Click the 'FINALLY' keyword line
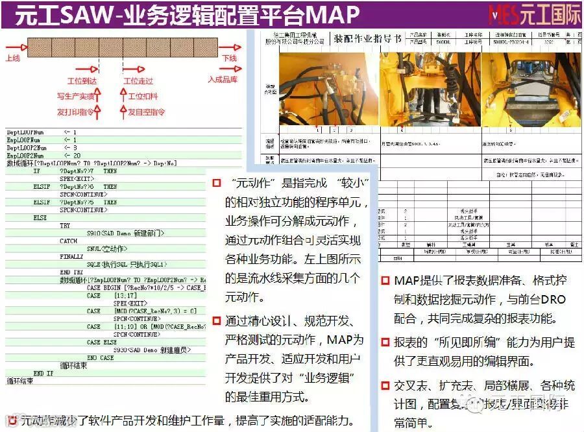Screen dimensions: 584x432 [x=71, y=257]
